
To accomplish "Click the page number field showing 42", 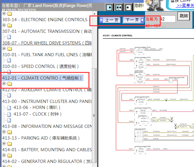I will point(168,19).
